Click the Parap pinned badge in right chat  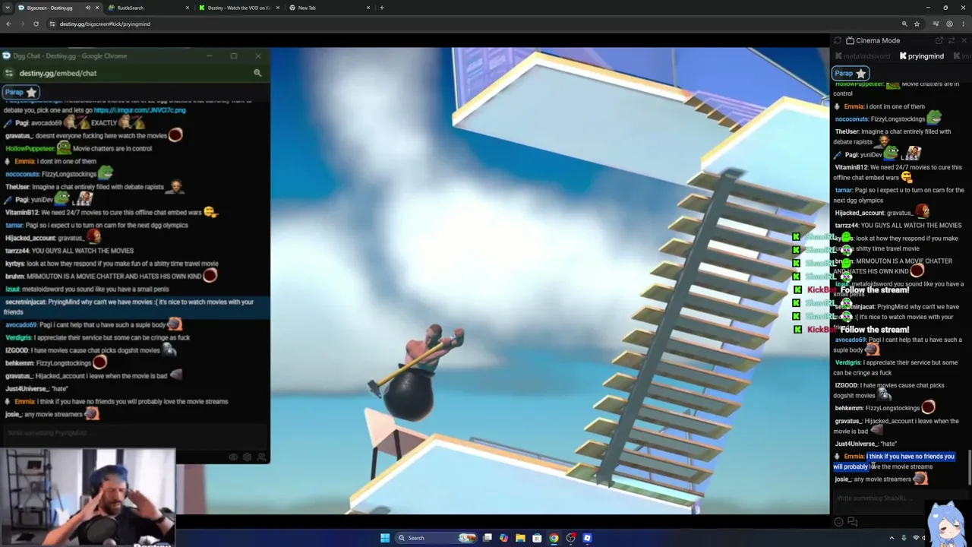click(x=850, y=74)
